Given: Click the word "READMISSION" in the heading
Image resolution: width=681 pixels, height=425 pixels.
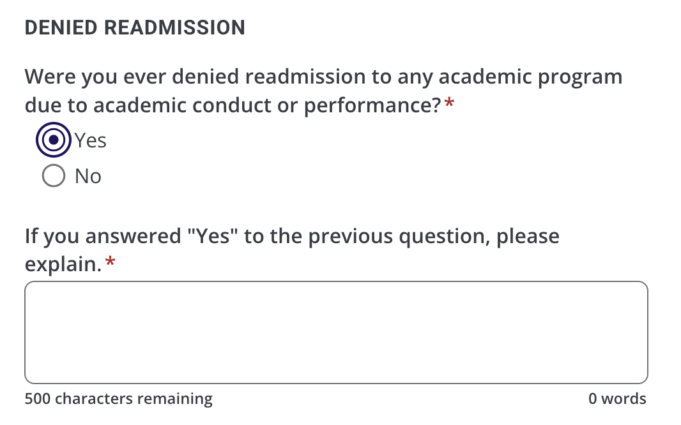Looking at the screenshot, I should 174,28.
